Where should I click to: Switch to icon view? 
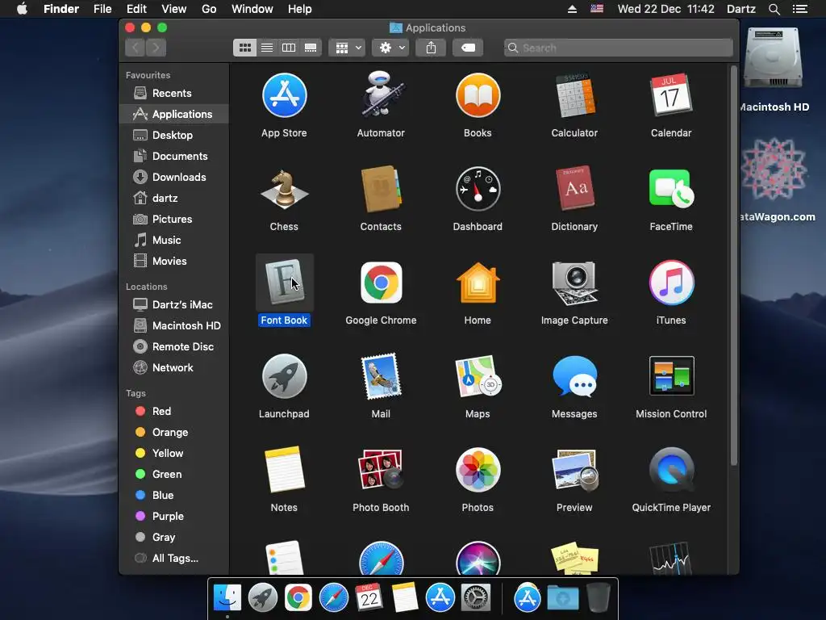245,48
